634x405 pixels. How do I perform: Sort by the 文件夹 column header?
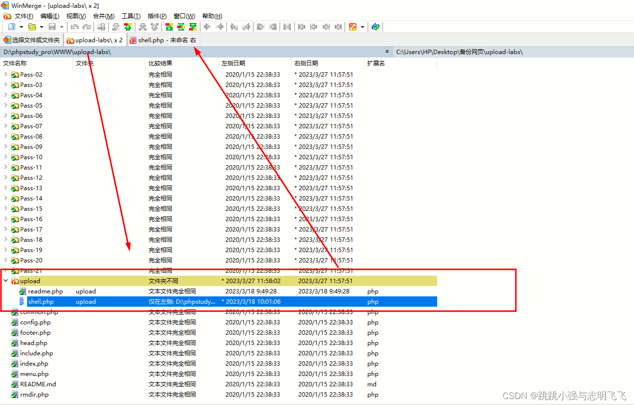click(x=109, y=63)
